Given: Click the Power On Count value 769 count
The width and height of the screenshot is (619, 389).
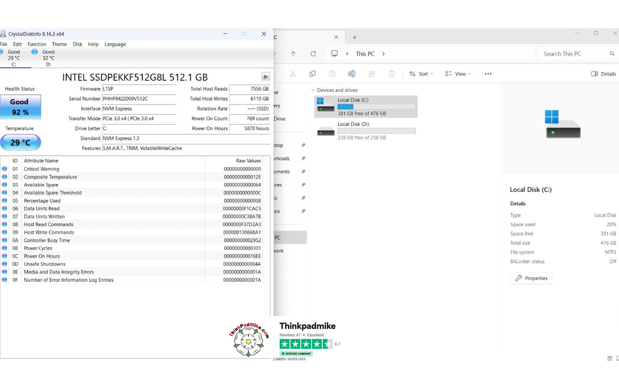Looking at the screenshot, I should click(x=250, y=118).
